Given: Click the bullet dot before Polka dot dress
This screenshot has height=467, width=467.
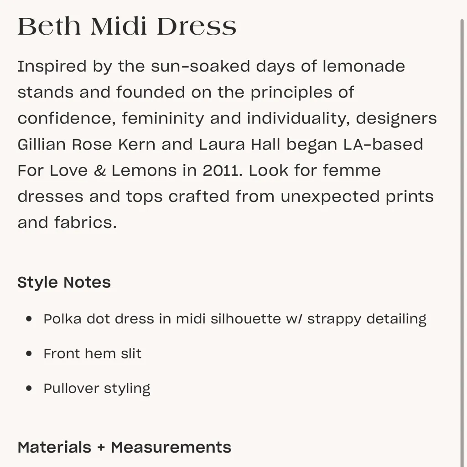Looking at the screenshot, I should pyautogui.click(x=30, y=319).
